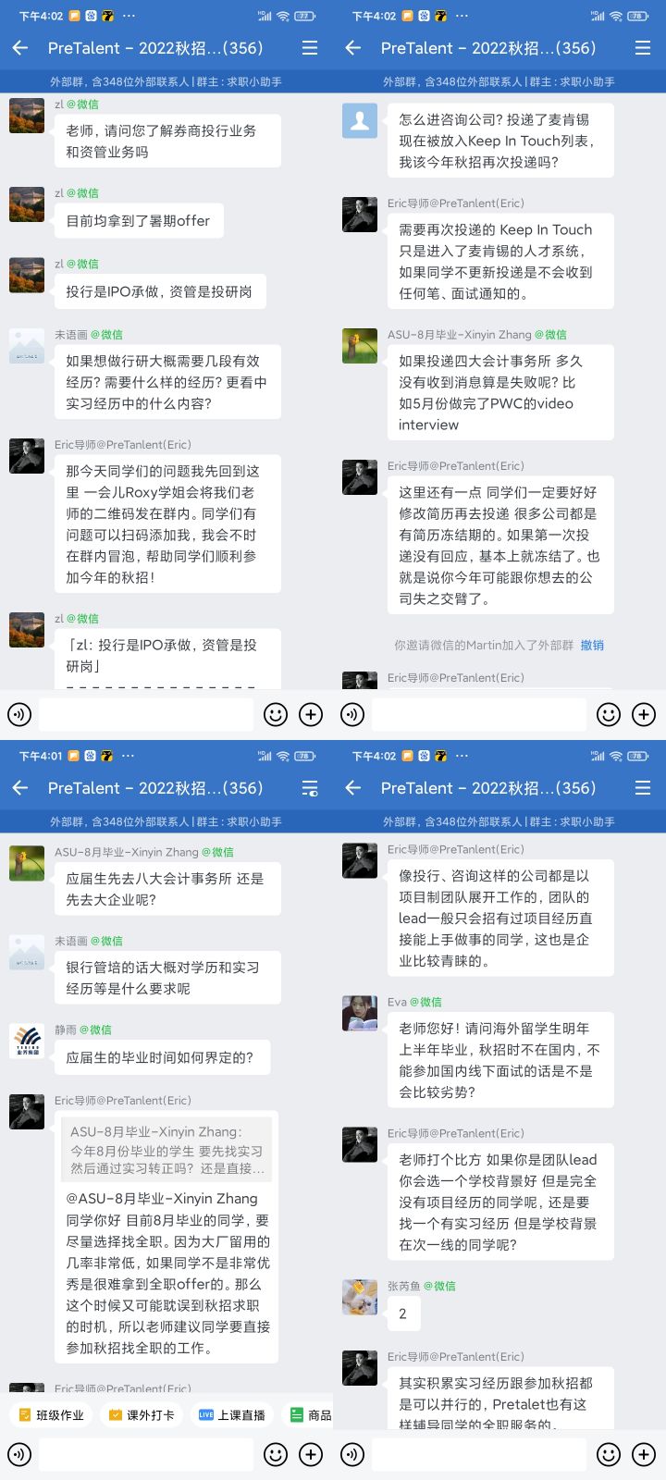Tap 撤销 to undo the Martin invitation
Image resolution: width=666 pixels, height=1480 pixels.
tap(592, 645)
